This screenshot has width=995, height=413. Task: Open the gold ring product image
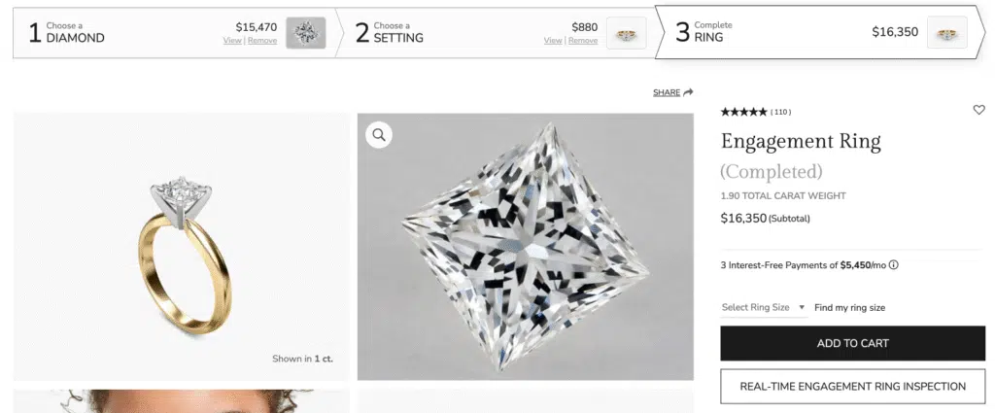tap(182, 246)
